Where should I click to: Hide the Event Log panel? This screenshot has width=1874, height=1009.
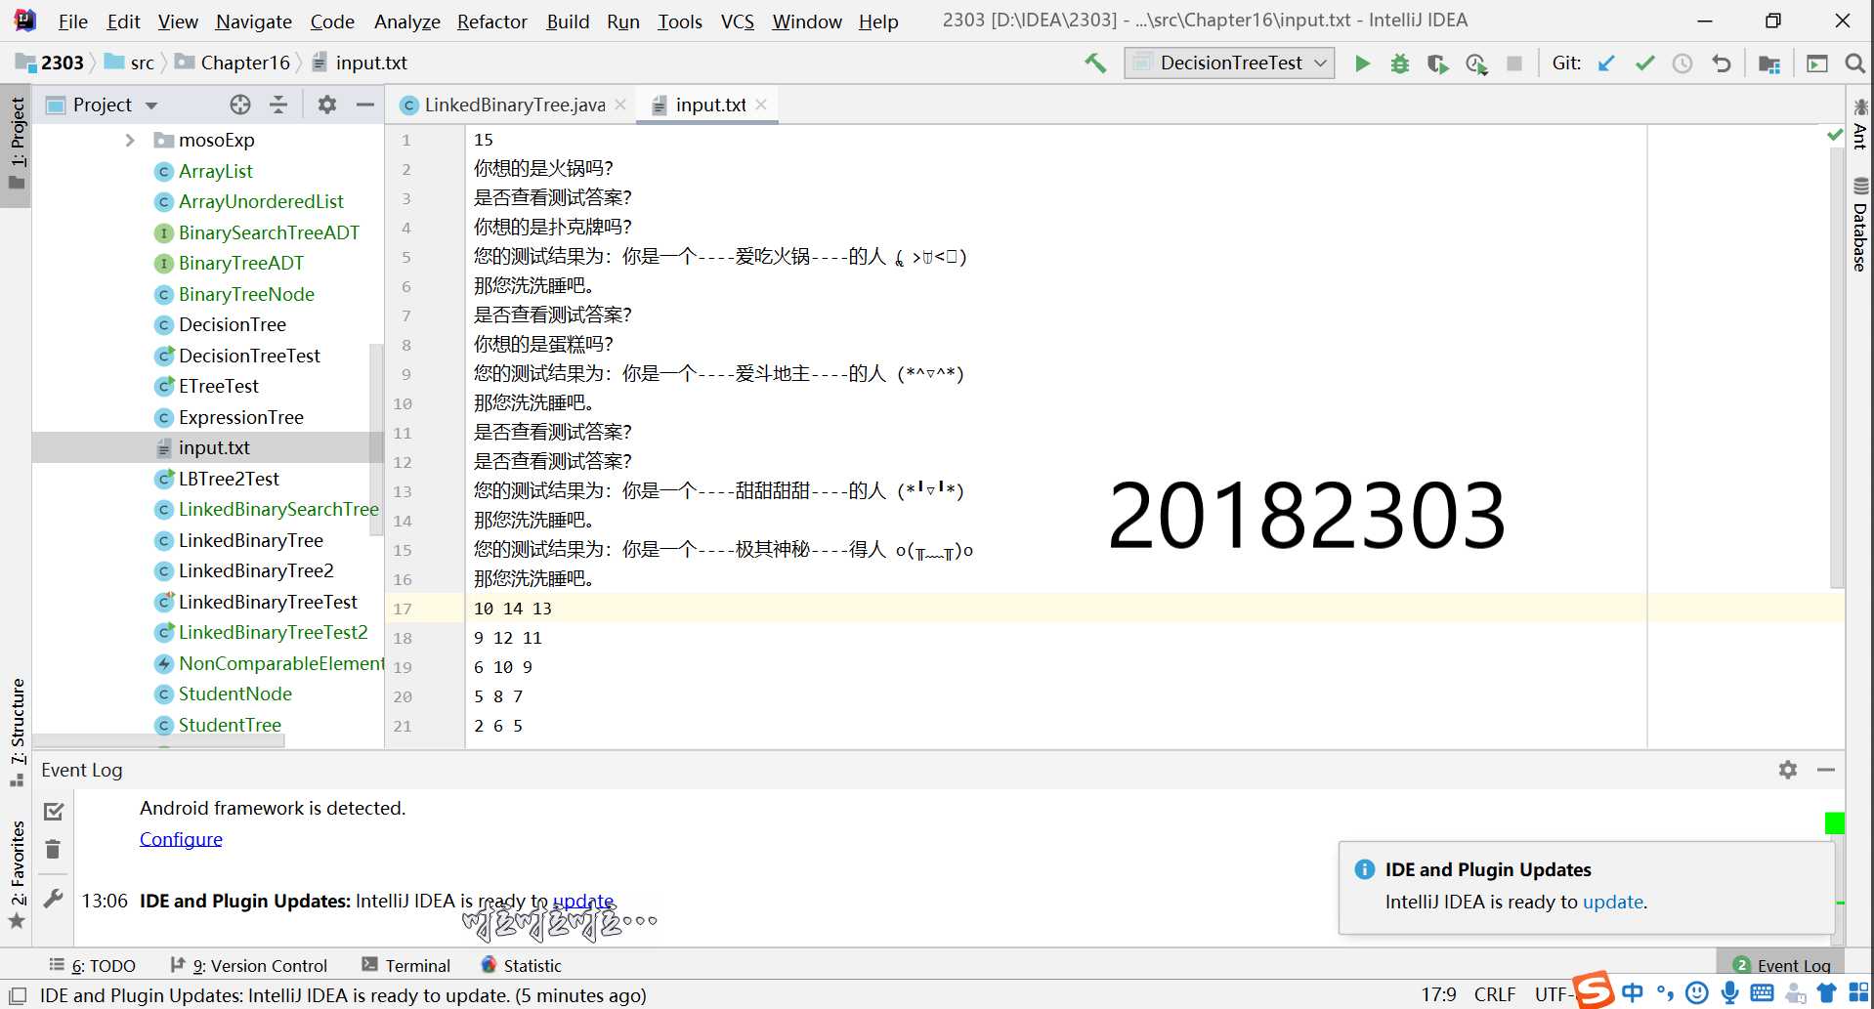coord(1826,770)
